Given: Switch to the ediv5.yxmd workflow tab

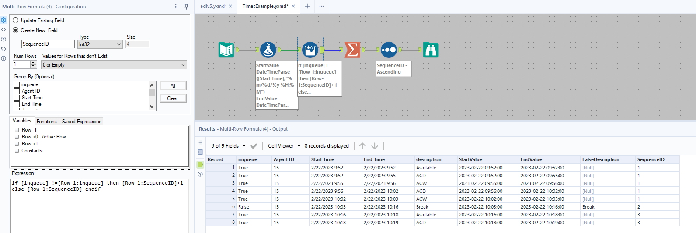Looking at the screenshot, I should pyautogui.click(x=213, y=6).
